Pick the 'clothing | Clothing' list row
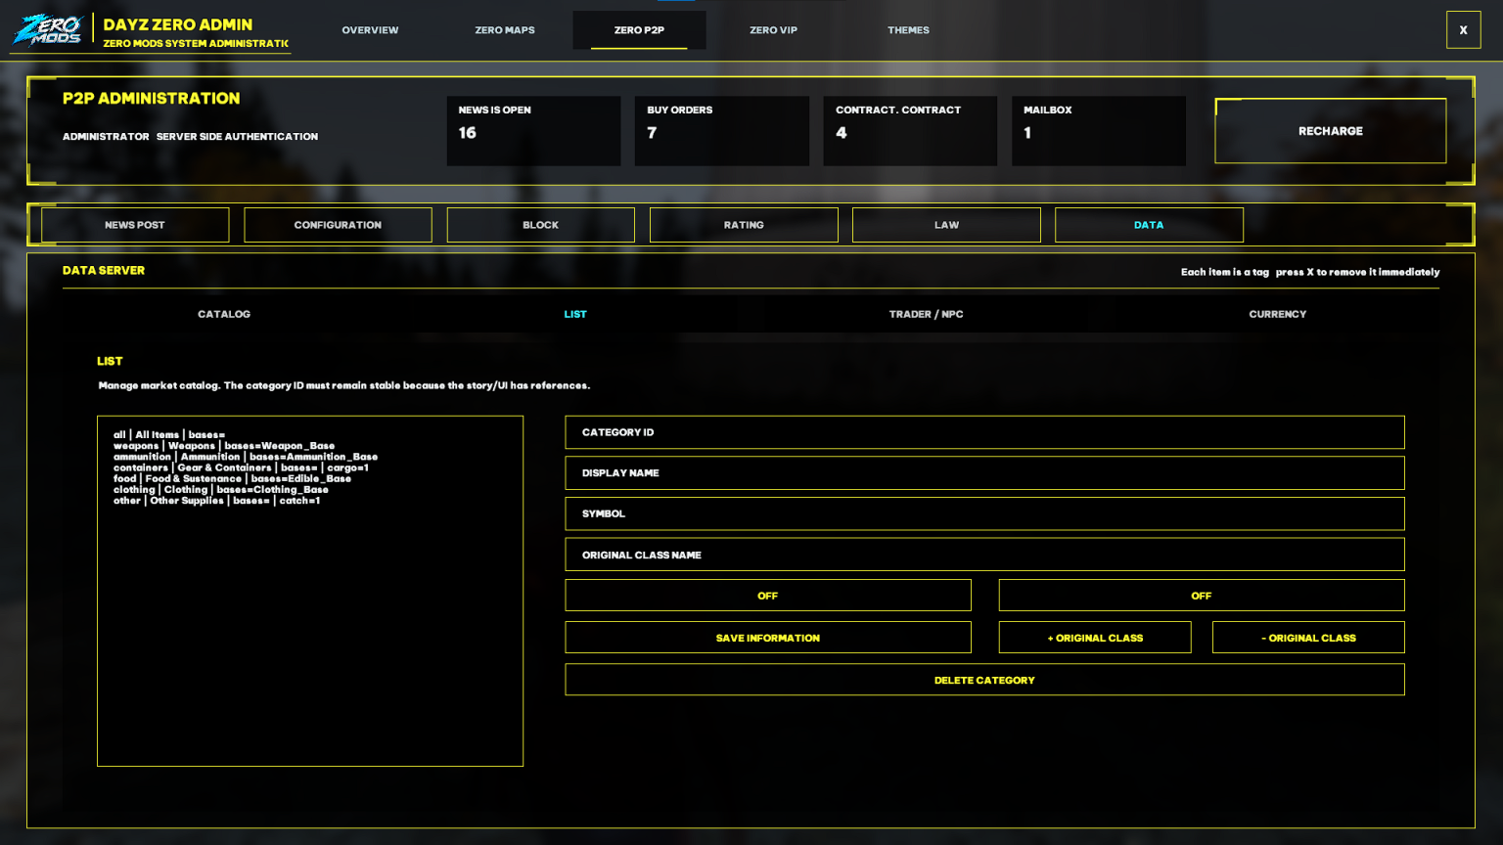This screenshot has width=1503, height=845. [221, 490]
